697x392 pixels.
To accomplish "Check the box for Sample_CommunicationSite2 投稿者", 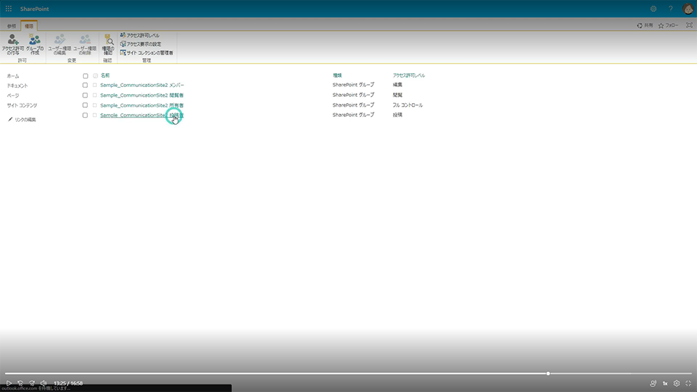I will [x=85, y=115].
